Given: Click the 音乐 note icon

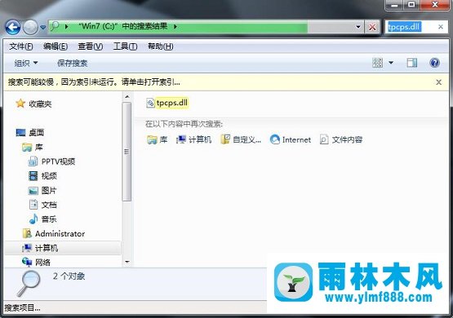Looking at the screenshot, I should 33,219.
